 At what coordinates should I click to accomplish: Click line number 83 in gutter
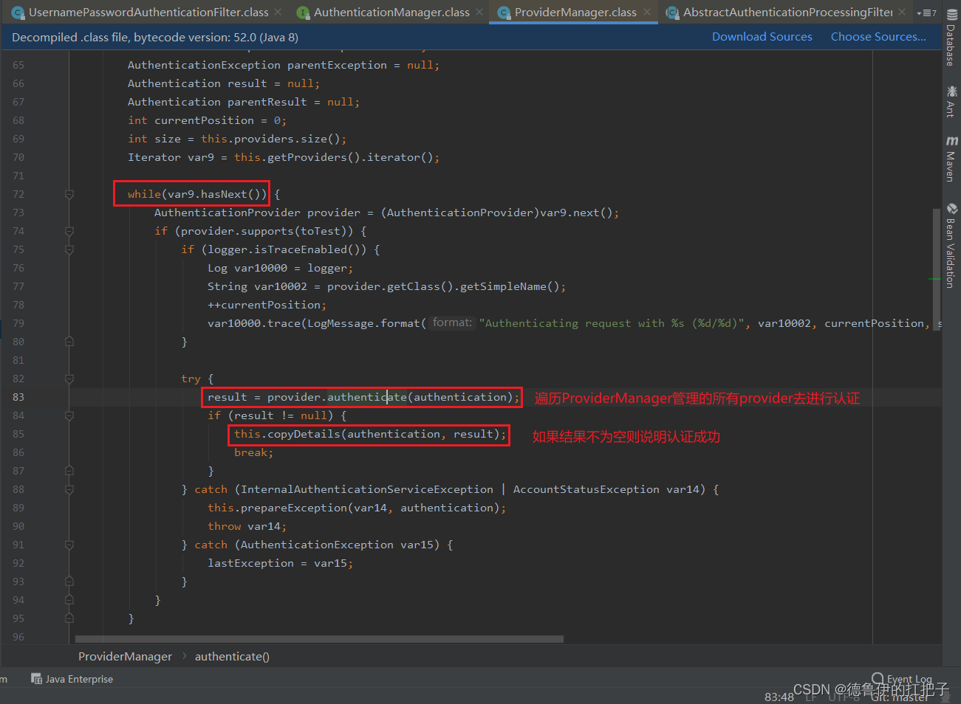[18, 397]
